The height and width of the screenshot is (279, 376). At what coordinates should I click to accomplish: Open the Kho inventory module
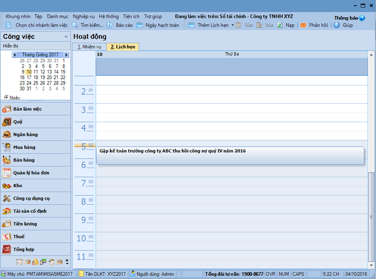(x=18, y=185)
